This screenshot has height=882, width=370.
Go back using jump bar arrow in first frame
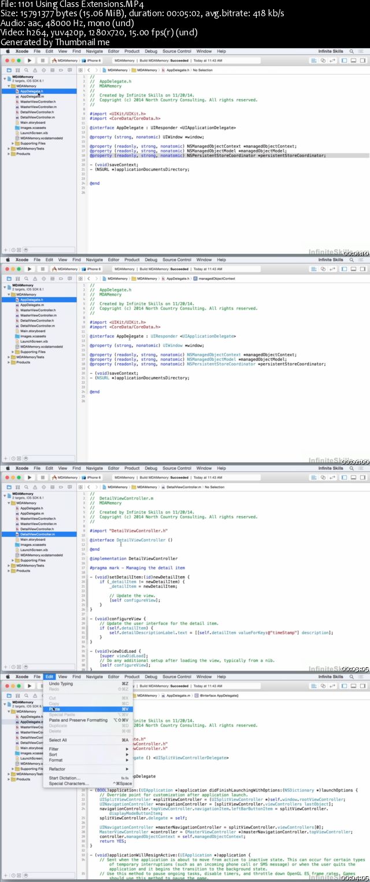(88, 69)
